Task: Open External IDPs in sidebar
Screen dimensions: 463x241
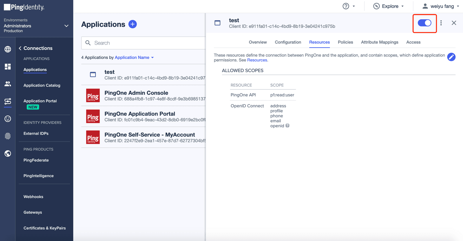Action: click(x=36, y=133)
